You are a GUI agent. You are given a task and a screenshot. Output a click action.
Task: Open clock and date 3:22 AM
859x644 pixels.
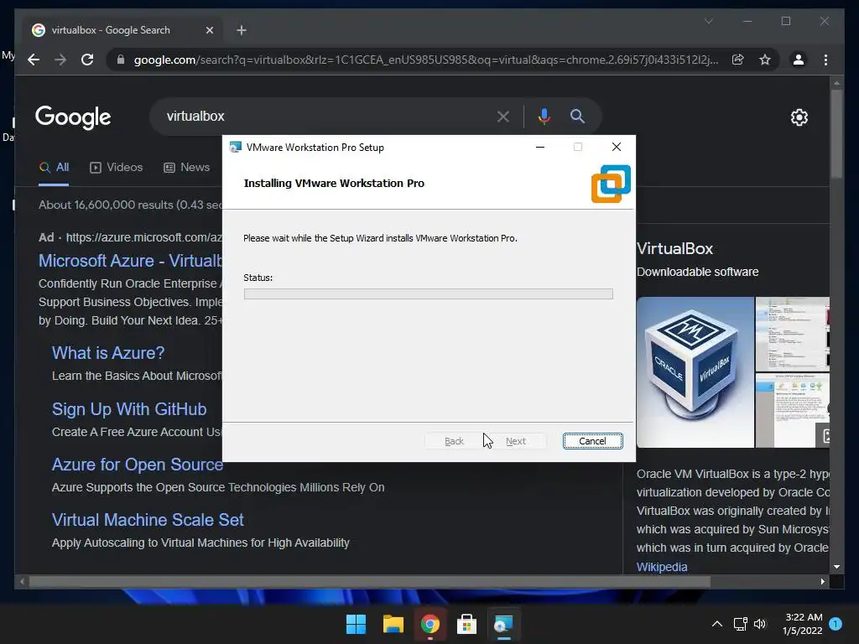coord(803,624)
